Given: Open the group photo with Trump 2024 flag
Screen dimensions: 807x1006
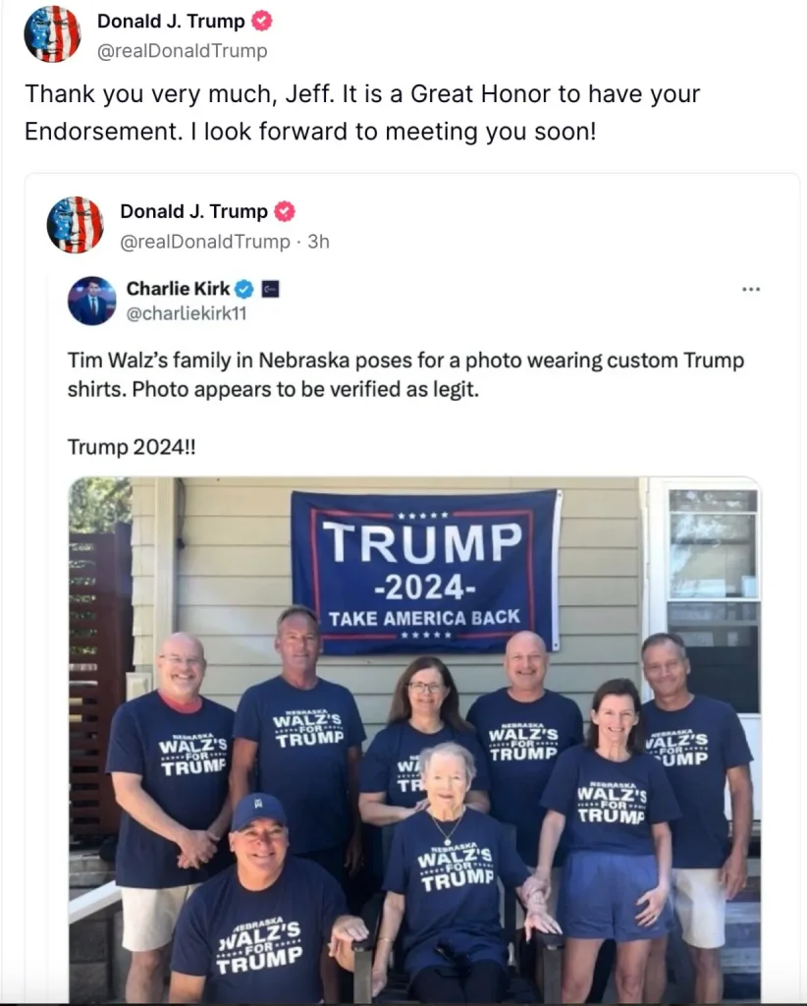Looking at the screenshot, I should click(414, 740).
